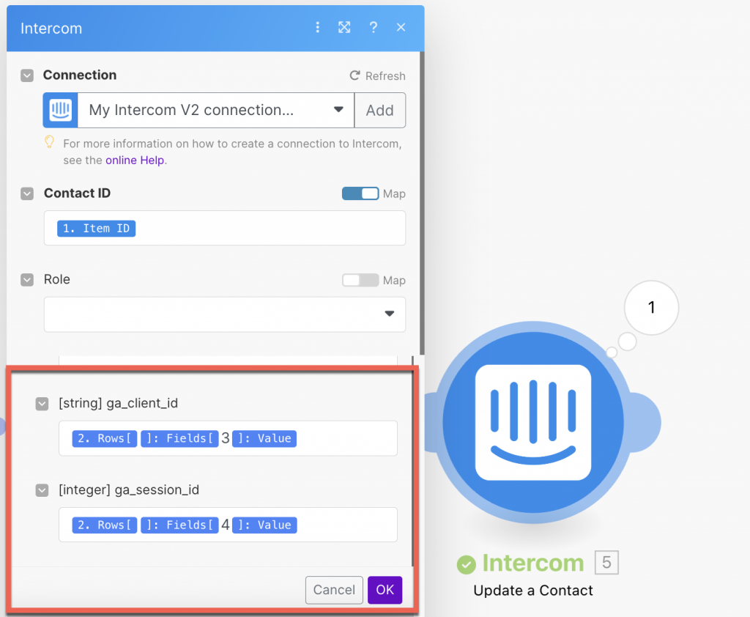Click the ga_client_id input field
This screenshot has width=750, height=617.
[229, 438]
